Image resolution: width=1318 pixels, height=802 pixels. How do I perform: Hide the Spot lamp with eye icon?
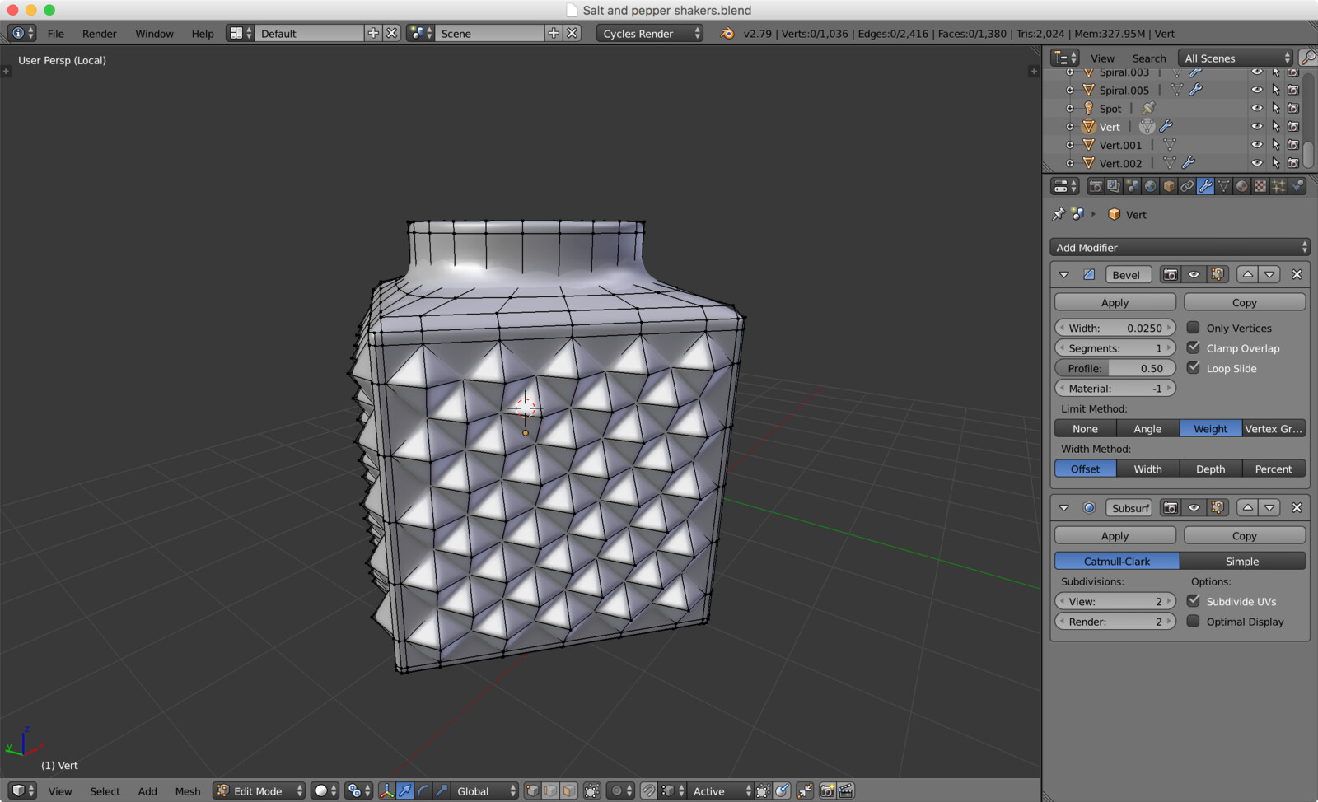(x=1256, y=108)
